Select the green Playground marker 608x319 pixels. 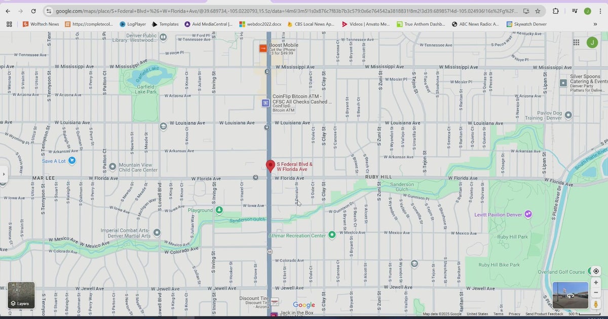[x=219, y=210]
